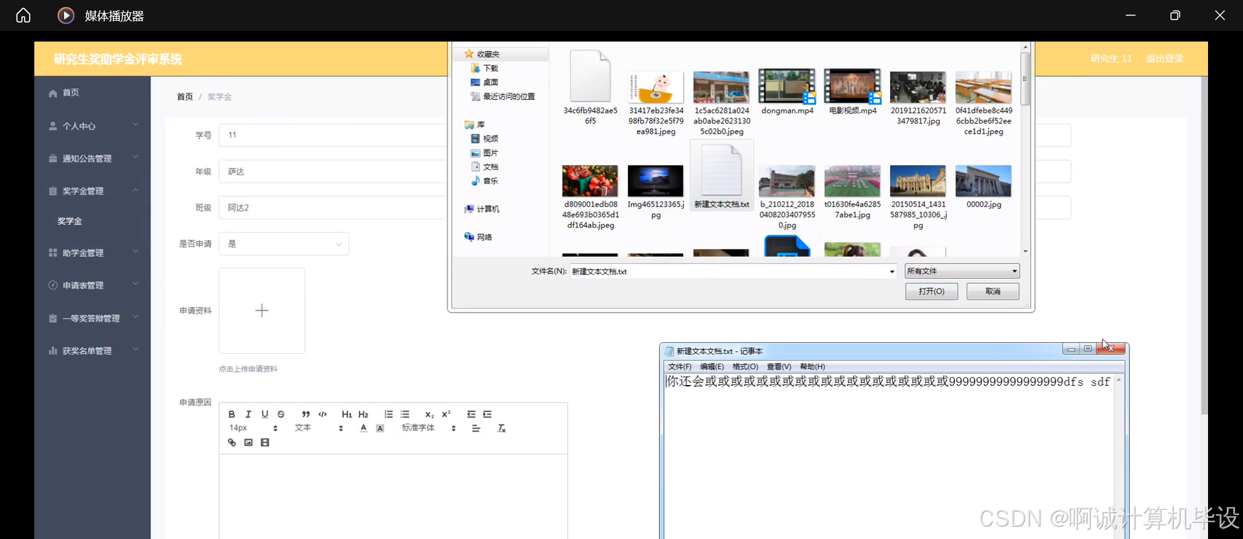Select the dongman.mp4 file thumbnail

click(x=787, y=86)
